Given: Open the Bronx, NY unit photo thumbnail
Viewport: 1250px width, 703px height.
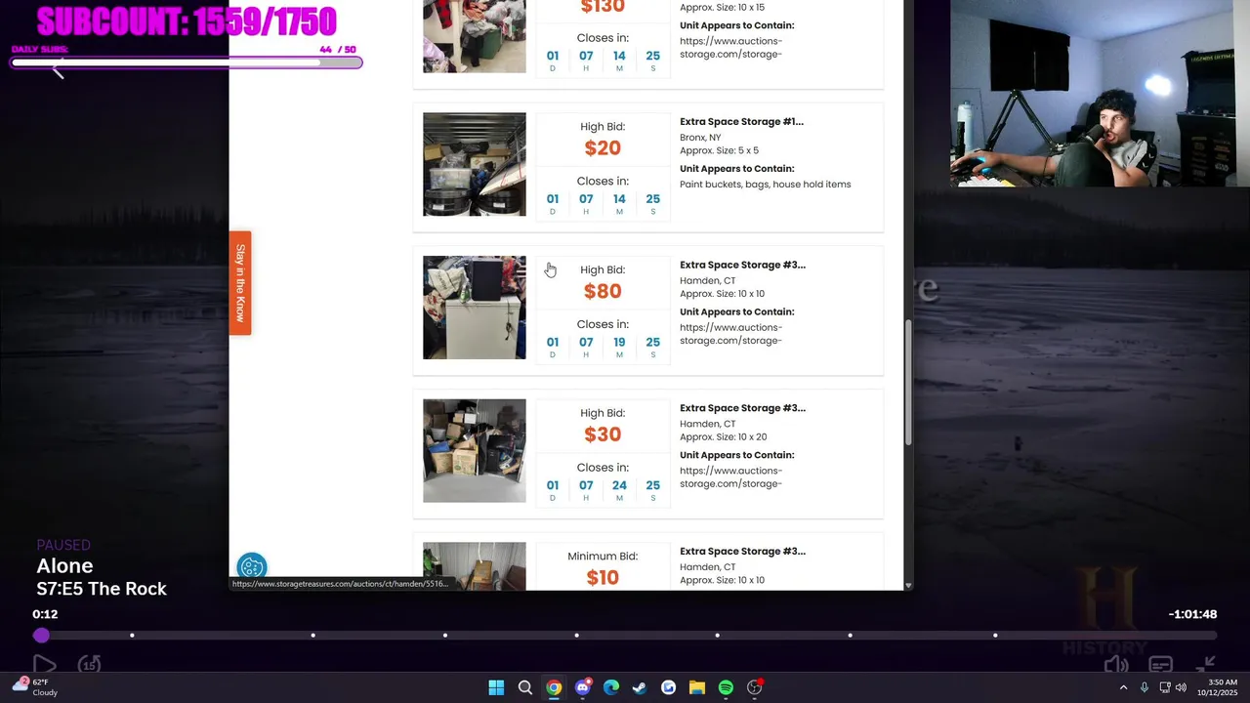Looking at the screenshot, I should click(x=474, y=164).
